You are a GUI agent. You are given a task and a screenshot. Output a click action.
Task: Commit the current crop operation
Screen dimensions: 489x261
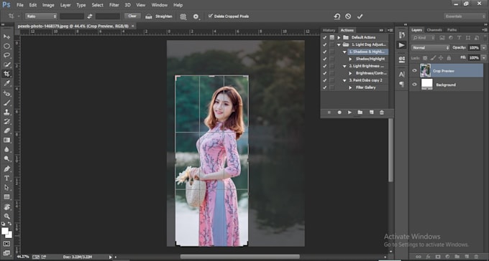360,16
